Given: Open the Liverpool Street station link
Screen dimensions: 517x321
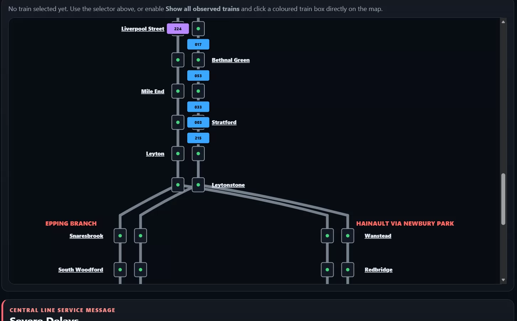Looking at the screenshot, I should click(x=143, y=29).
